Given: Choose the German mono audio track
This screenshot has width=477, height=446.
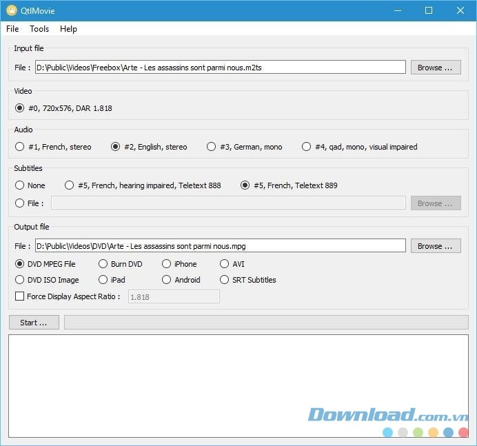Looking at the screenshot, I should 212,147.
